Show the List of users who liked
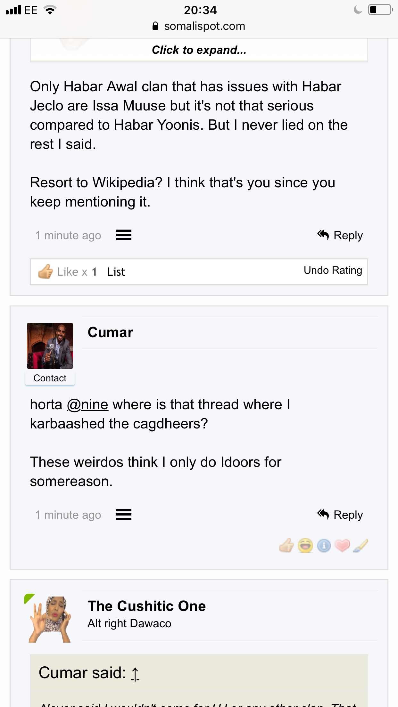398x707 pixels. [116, 272]
